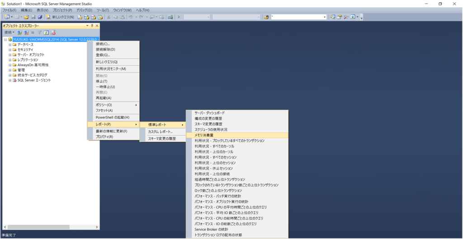The width and height of the screenshot is (463, 239).
Task: Collapse the YUUSUKE-VAIO server node
Action: coord(5,39)
